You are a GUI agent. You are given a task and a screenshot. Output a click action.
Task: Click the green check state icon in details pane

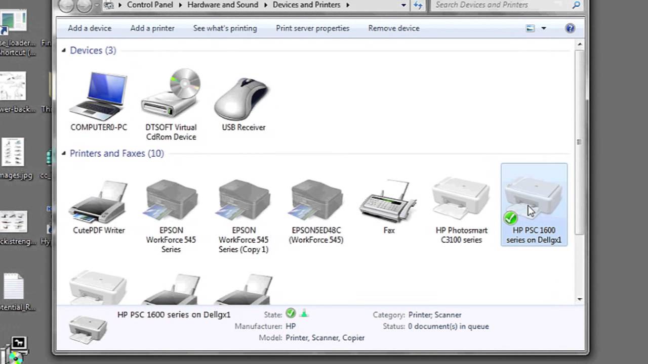pos(291,314)
